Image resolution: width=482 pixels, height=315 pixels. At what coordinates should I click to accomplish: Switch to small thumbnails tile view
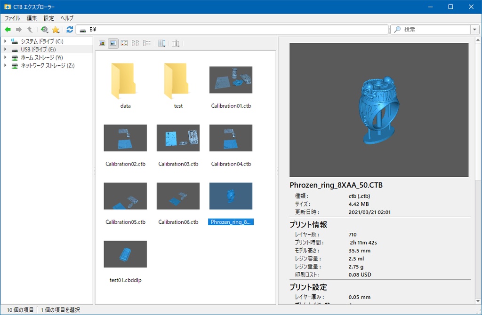tap(124, 43)
